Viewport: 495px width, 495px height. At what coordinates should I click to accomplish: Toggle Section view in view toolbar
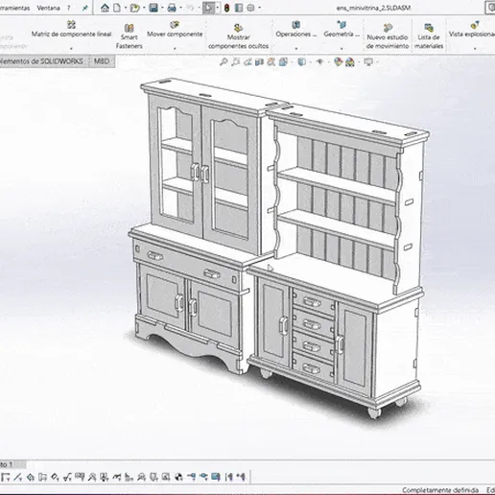pos(259,61)
